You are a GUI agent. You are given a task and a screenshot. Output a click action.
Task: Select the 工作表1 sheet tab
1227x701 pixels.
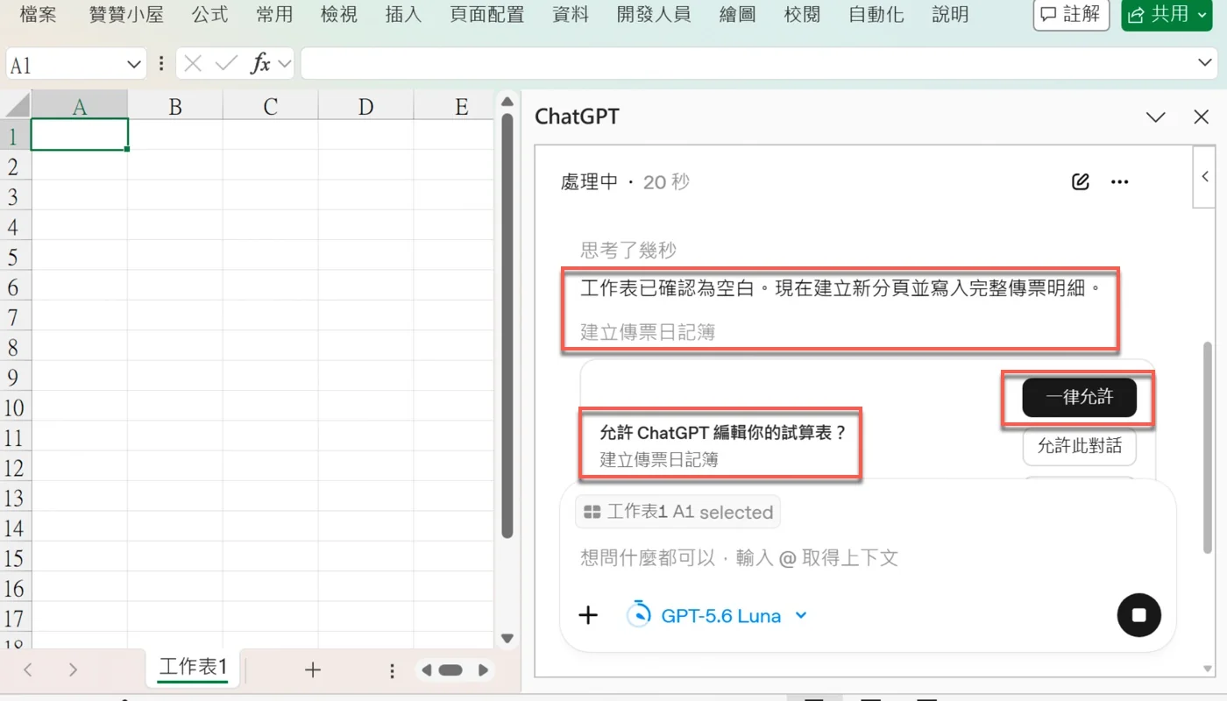[x=193, y=669]
